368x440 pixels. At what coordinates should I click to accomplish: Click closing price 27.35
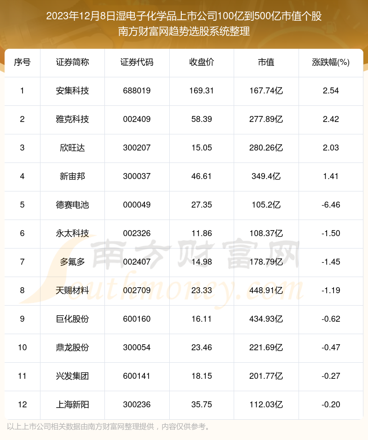(201, 205)
